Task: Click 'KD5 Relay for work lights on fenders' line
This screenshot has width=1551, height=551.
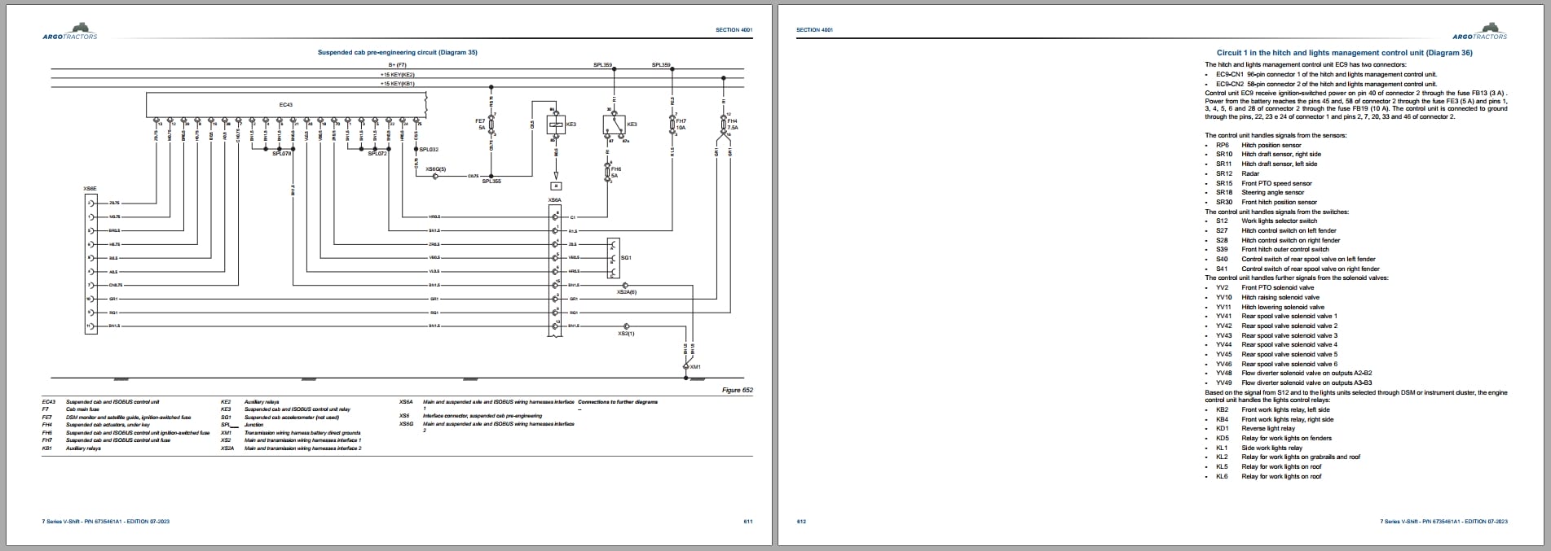Action: (x=1274, y=438)
